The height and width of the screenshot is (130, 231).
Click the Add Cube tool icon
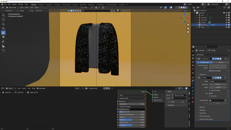coord(3,51)
